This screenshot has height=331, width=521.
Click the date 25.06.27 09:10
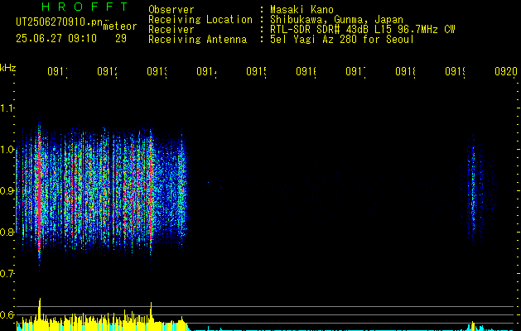click(56, 39)
